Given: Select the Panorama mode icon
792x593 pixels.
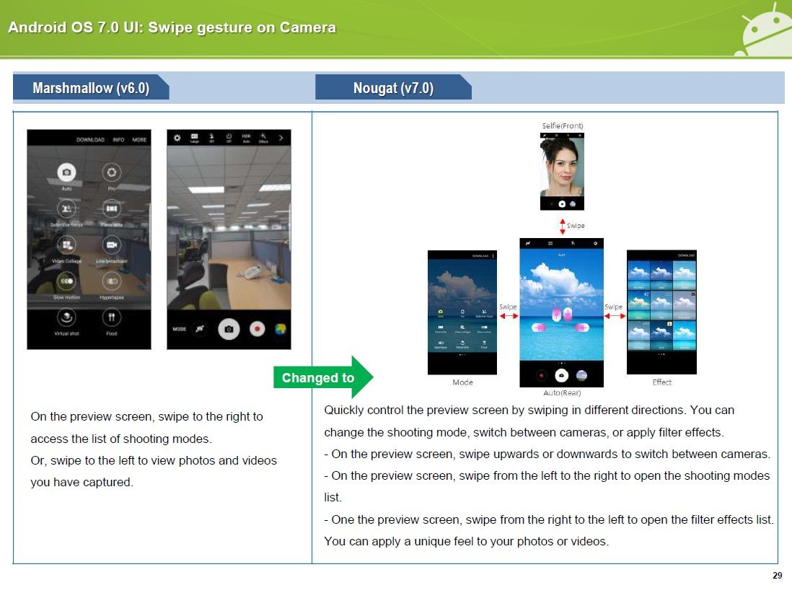Looking at the screenshot, I should [111, 209].
